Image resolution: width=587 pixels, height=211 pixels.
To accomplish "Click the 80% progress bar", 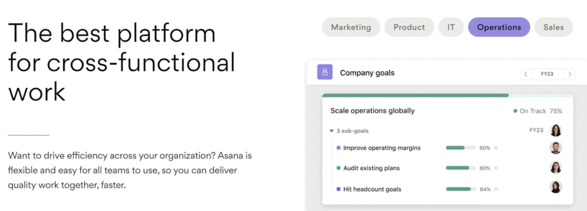I will point(460,168).
